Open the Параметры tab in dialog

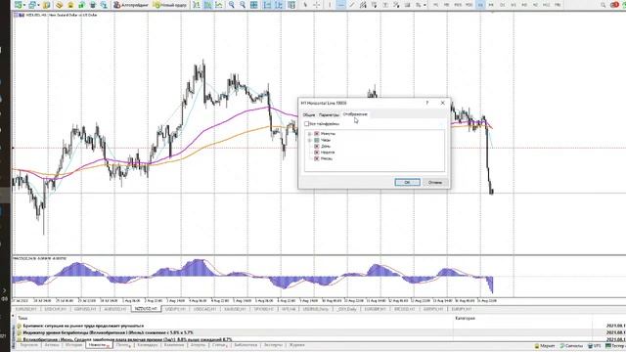(329, 115)
